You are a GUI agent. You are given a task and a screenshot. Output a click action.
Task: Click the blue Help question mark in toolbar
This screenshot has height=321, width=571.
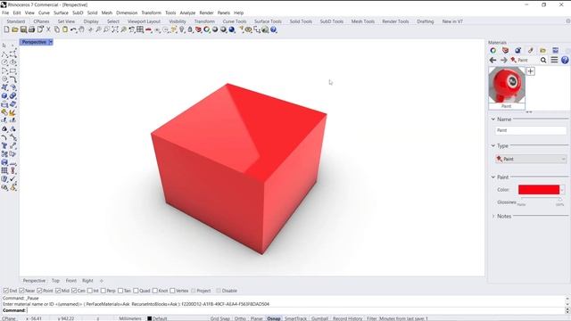tap(274, 29)
